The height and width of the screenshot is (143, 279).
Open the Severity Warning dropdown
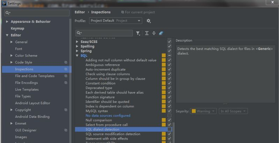(203, 111)
